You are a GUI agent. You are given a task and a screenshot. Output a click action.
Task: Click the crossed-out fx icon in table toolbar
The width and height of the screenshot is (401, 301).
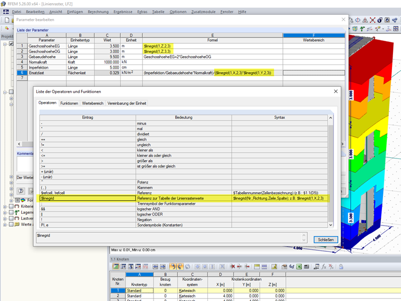point(331,267)
